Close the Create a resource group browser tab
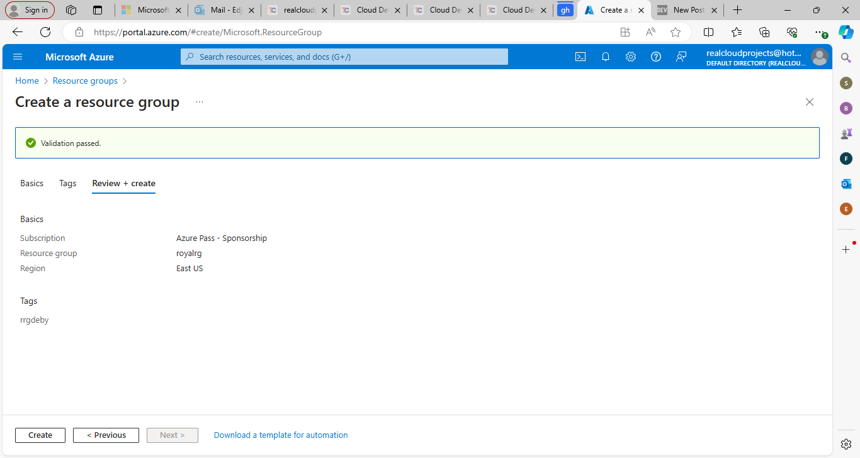860x458 pixels. (641, 10)
